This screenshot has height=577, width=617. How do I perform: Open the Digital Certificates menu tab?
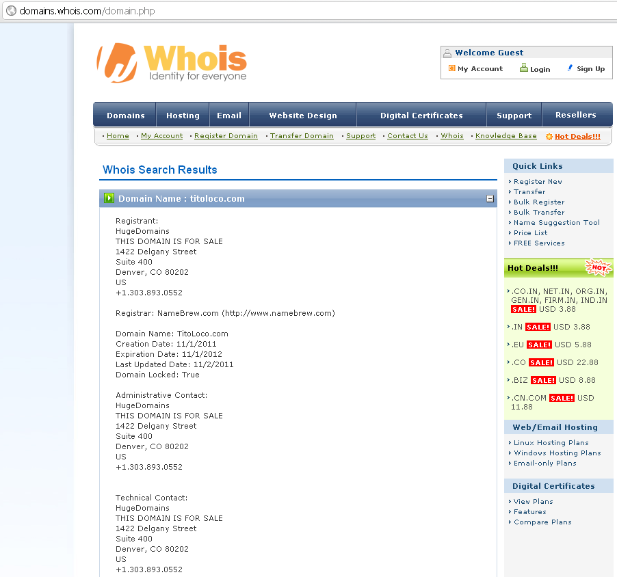tap(421, 116)
